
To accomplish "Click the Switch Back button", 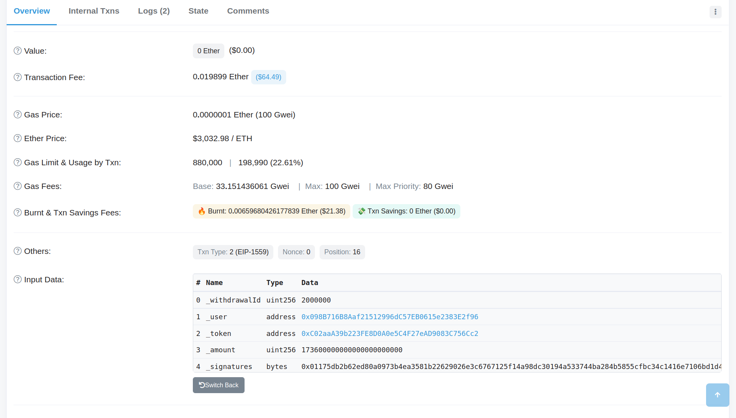I will [x=219, y=385].
